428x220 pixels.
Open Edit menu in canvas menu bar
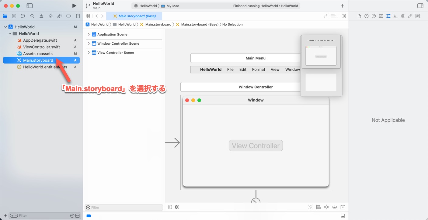pos(243,70)
